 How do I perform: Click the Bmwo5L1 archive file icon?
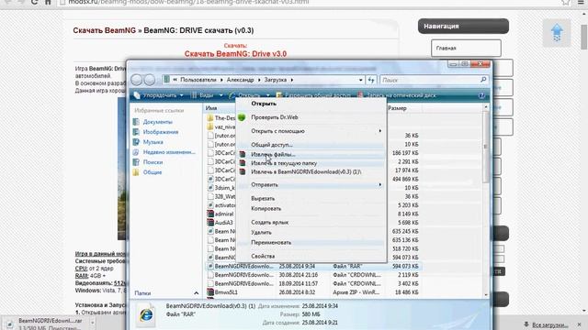(210, 292)
